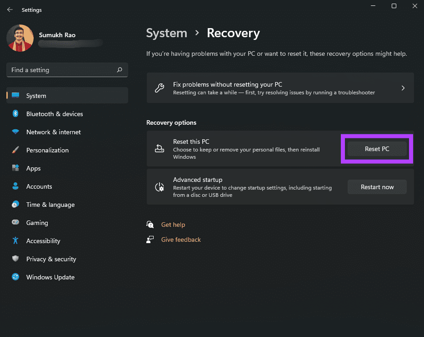Expand Fix problems without resetting chevron
Screen dimensions: 424x337
pos(403,88)
